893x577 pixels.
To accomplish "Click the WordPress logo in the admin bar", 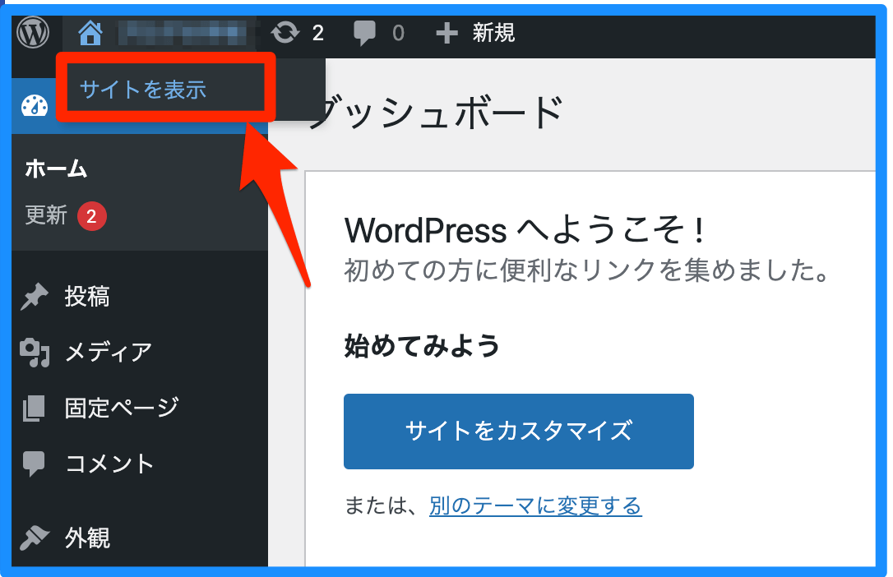I will (32, 33).
